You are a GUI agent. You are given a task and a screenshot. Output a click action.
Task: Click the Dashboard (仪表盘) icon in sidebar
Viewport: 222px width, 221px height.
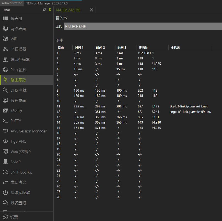click(x=5, y=19)
